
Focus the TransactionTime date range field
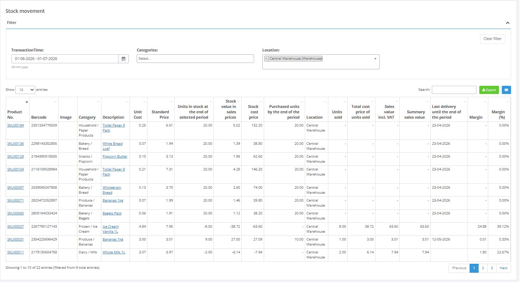[x=65, y=59]
